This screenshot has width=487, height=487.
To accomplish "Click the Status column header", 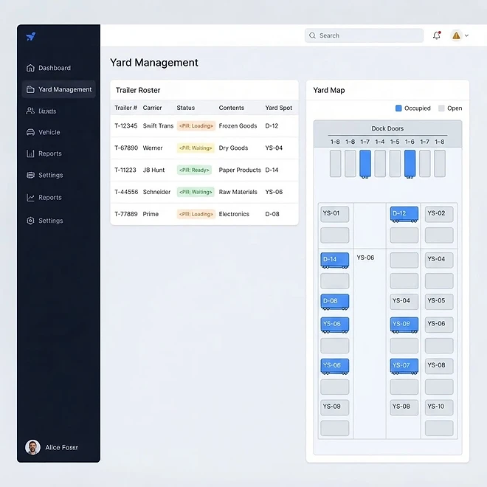I will coord(186,108).
